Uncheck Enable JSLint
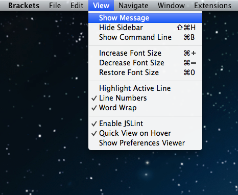Viewport: 238px width, 195px height. (145, 124)
